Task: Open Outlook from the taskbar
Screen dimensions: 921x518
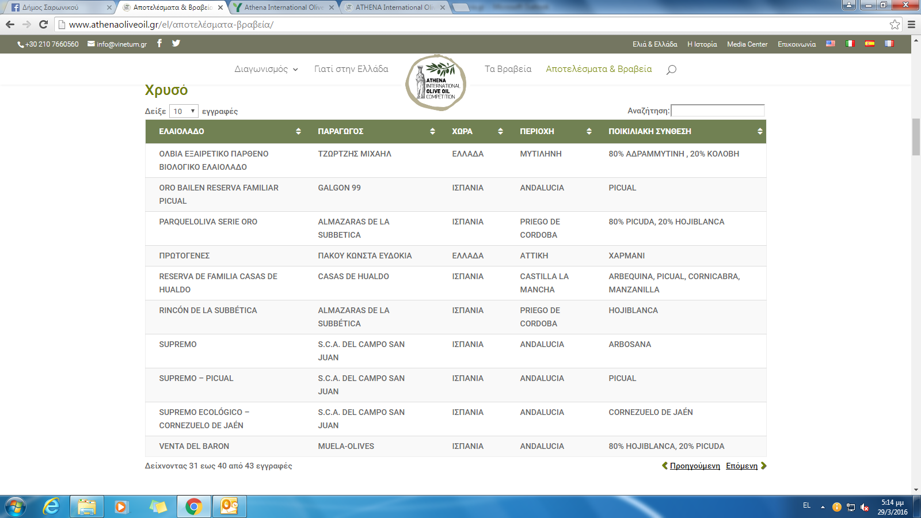Action: point(230,506)
